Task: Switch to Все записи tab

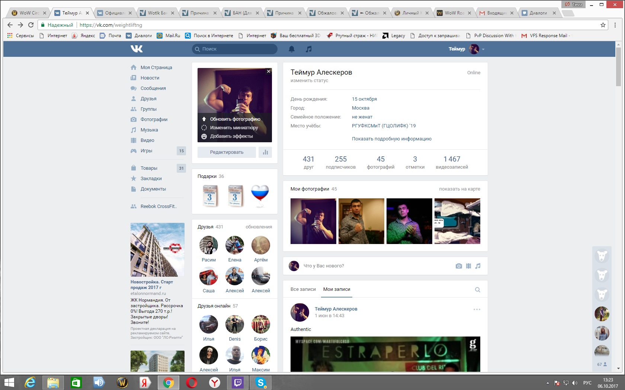Action: click(x=303, y=289)
